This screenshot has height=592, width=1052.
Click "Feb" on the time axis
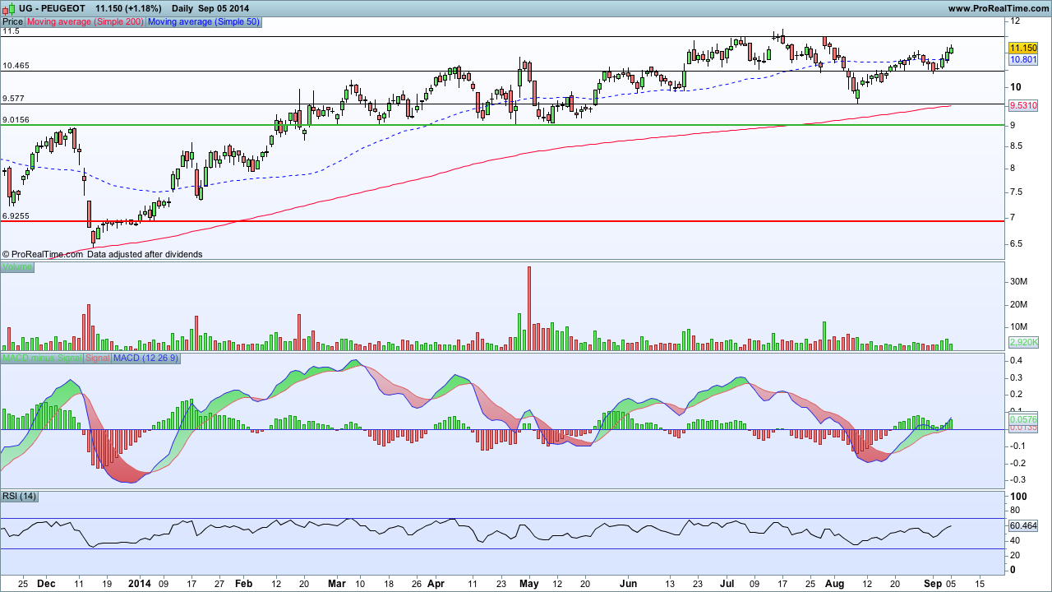point(243,583)
